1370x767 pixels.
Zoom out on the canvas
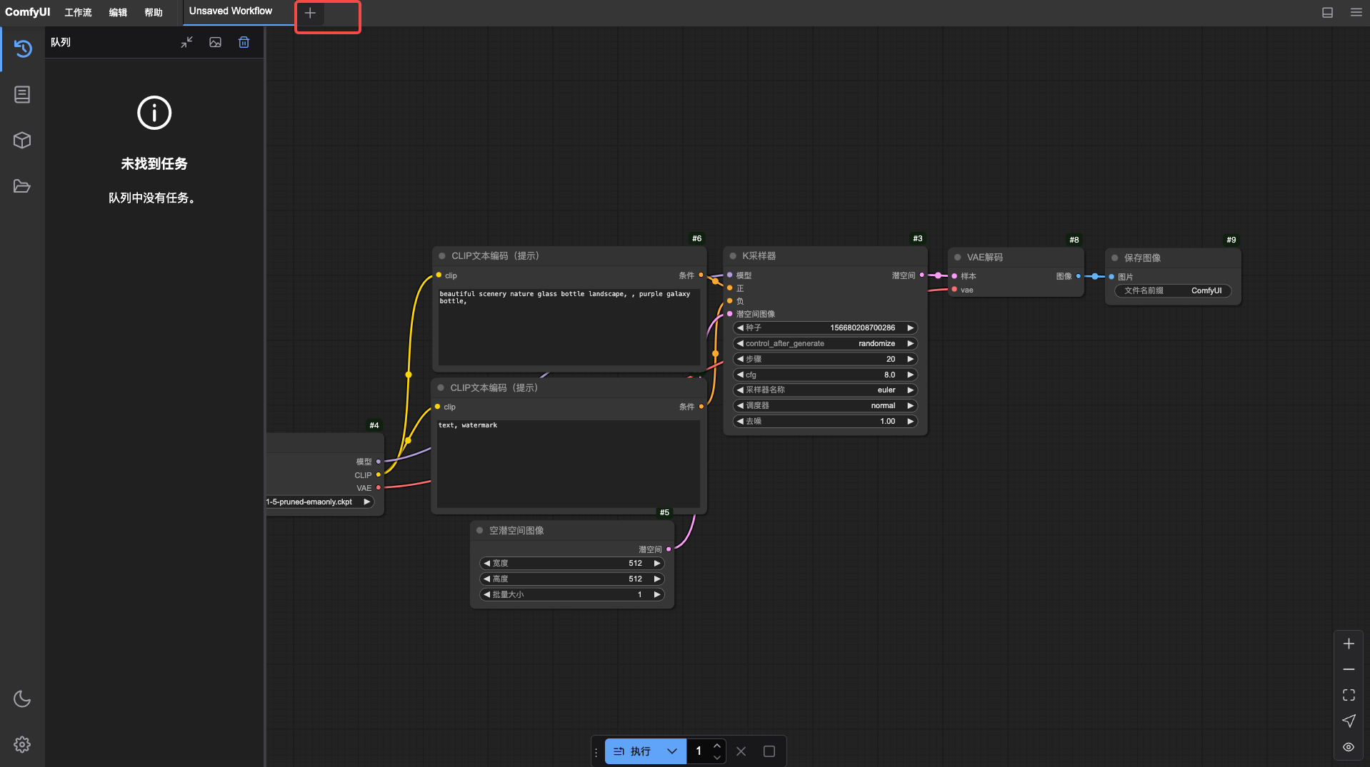tap(1349, 669)
